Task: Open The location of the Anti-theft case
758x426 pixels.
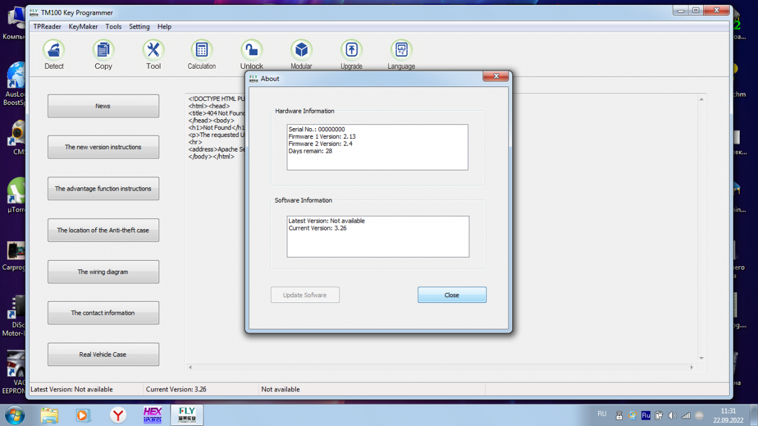Action: tap(103, 230)
